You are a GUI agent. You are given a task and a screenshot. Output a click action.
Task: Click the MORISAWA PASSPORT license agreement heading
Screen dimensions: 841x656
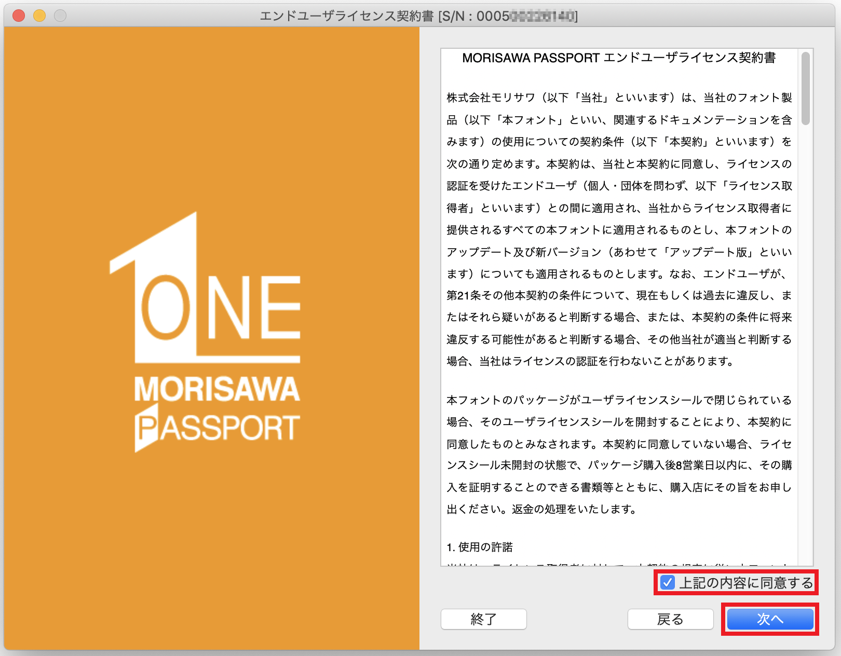[x=619, y=58]
